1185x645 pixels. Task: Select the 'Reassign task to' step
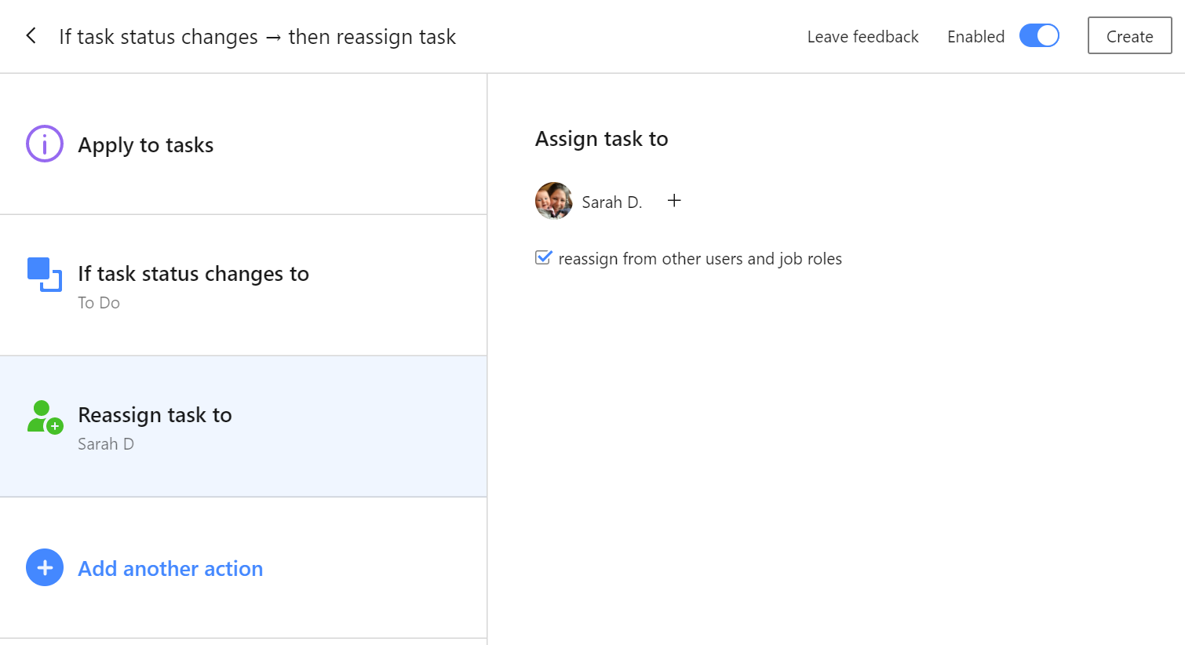(155, 415)
